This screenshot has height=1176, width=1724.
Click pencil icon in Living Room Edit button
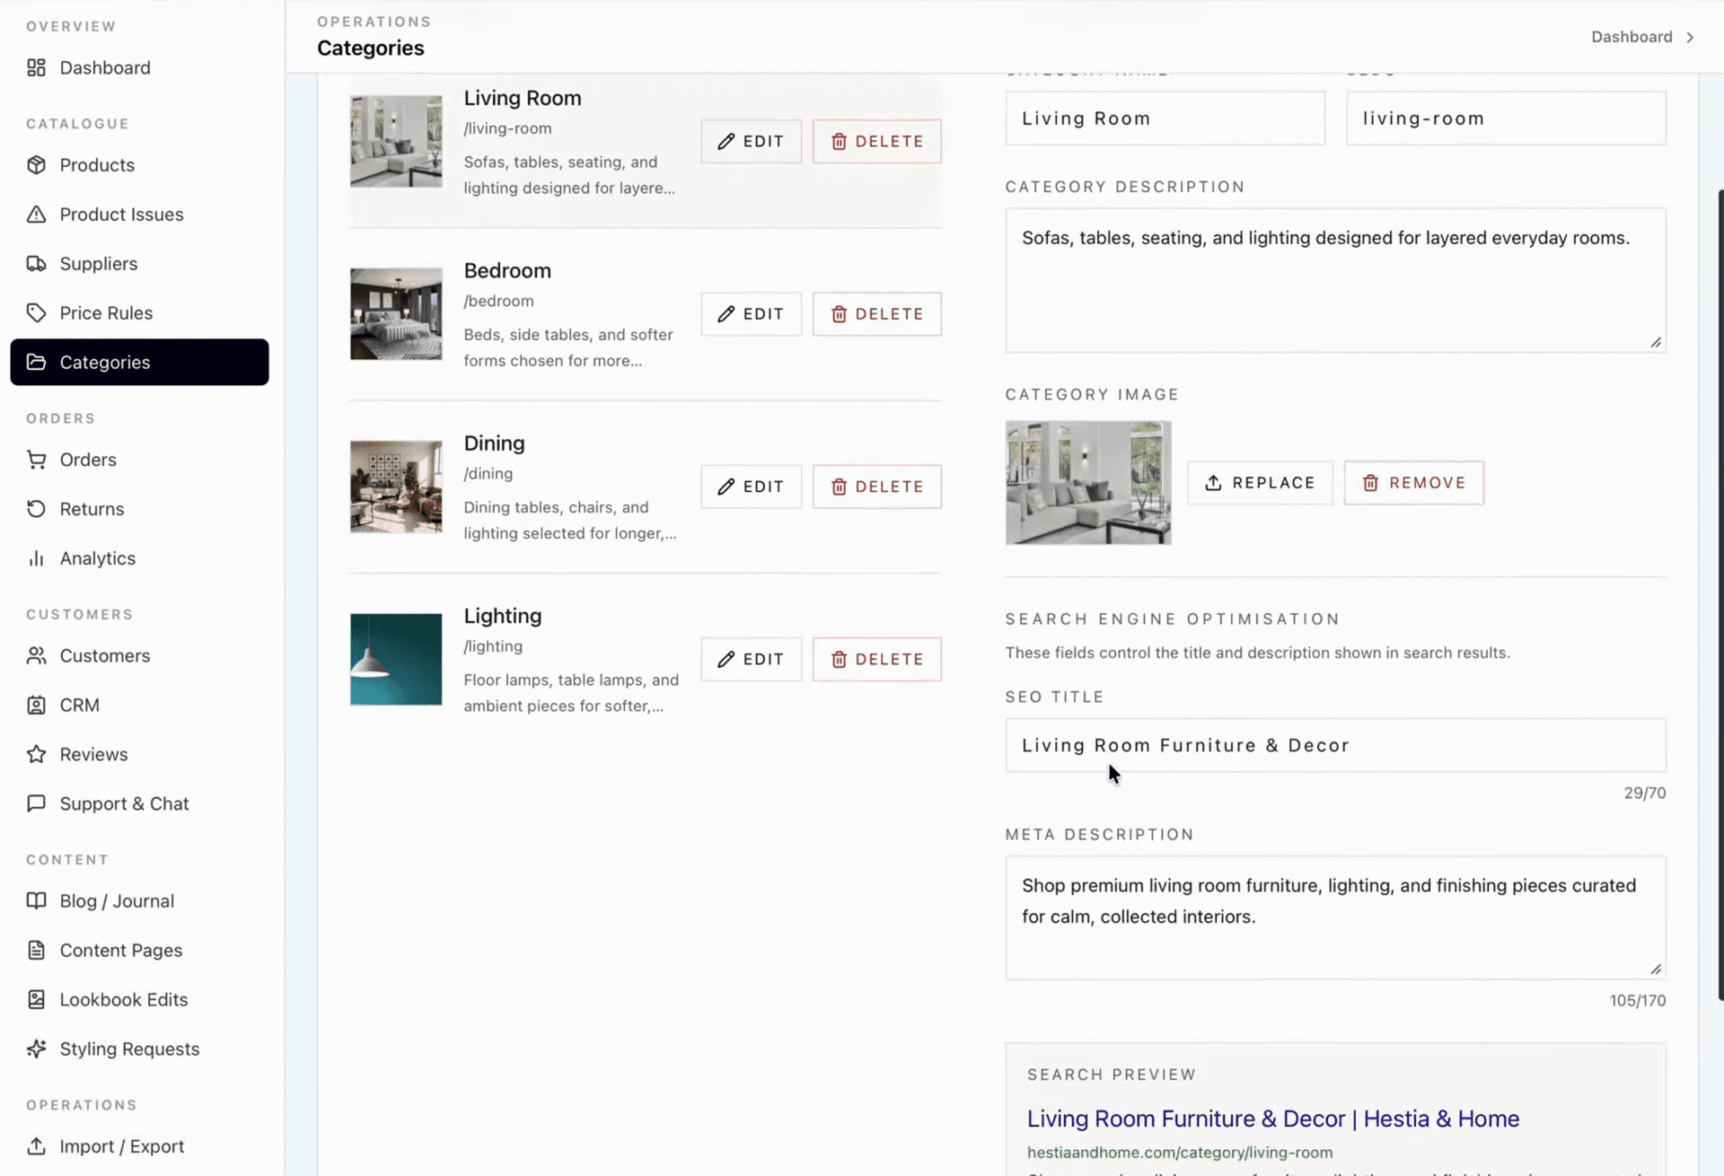pyautogui.click(x=726, y=142)
